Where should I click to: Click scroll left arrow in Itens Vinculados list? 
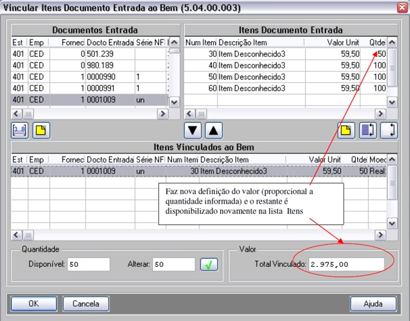(16, 235)
